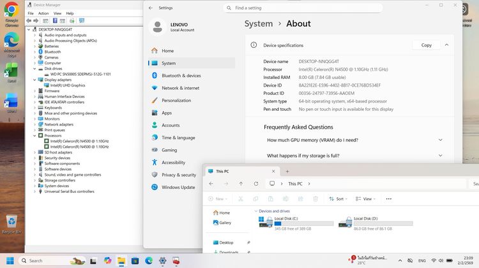Open File Explorer from taskbar

pyautogui.click(x=121, y=261)
